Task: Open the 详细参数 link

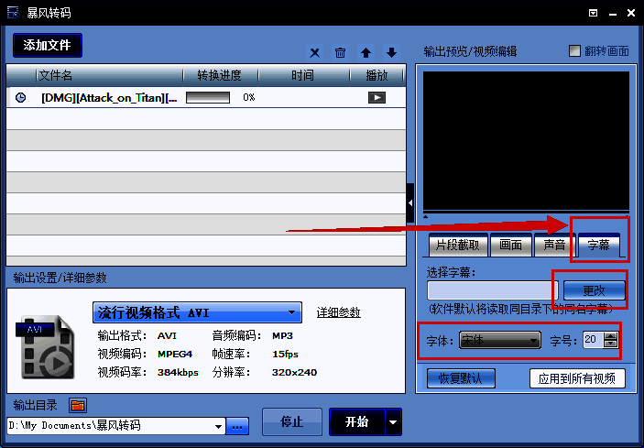Action: tap(339, 312)
